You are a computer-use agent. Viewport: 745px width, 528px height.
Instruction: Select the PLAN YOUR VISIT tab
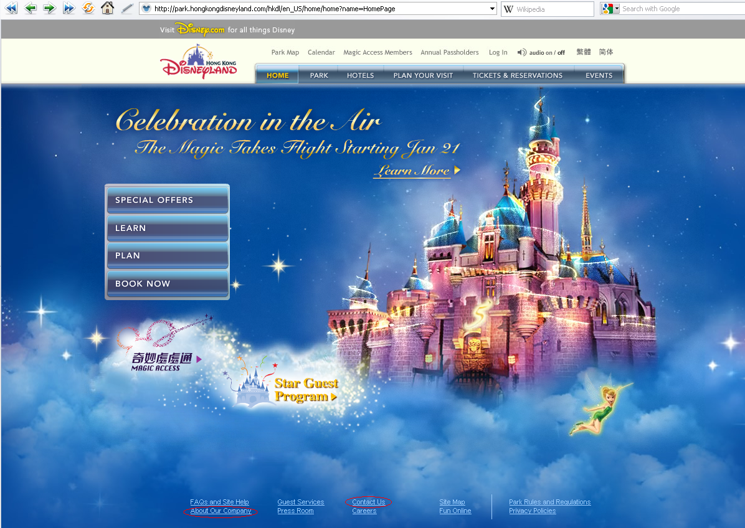click(423, 75)
